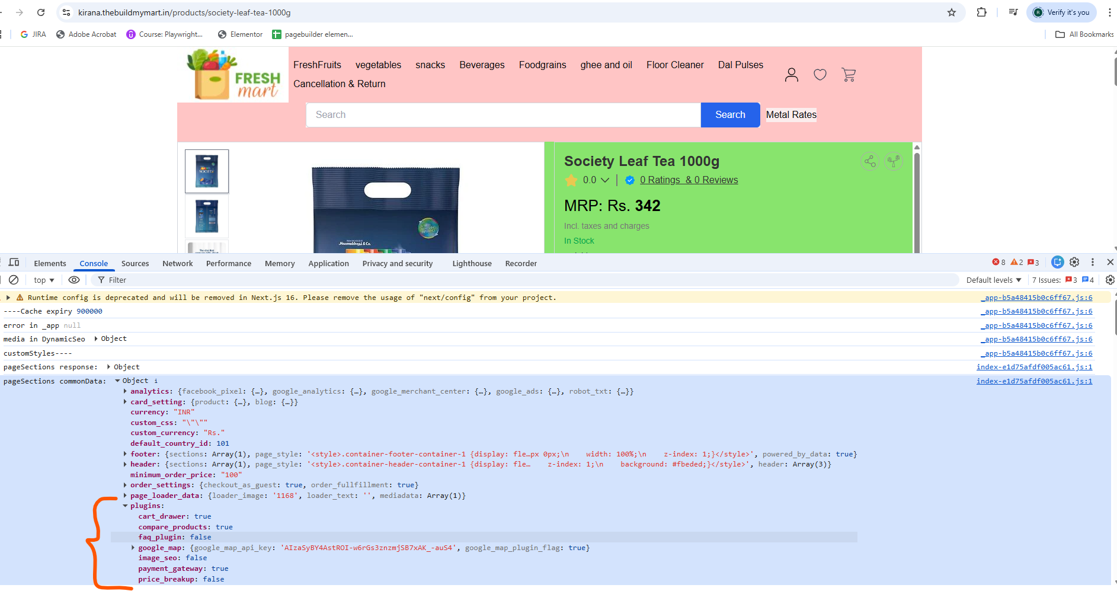Expand the page_loader_data property
The height and width of the screenshot is (591, 1117).
click(125, 496)
